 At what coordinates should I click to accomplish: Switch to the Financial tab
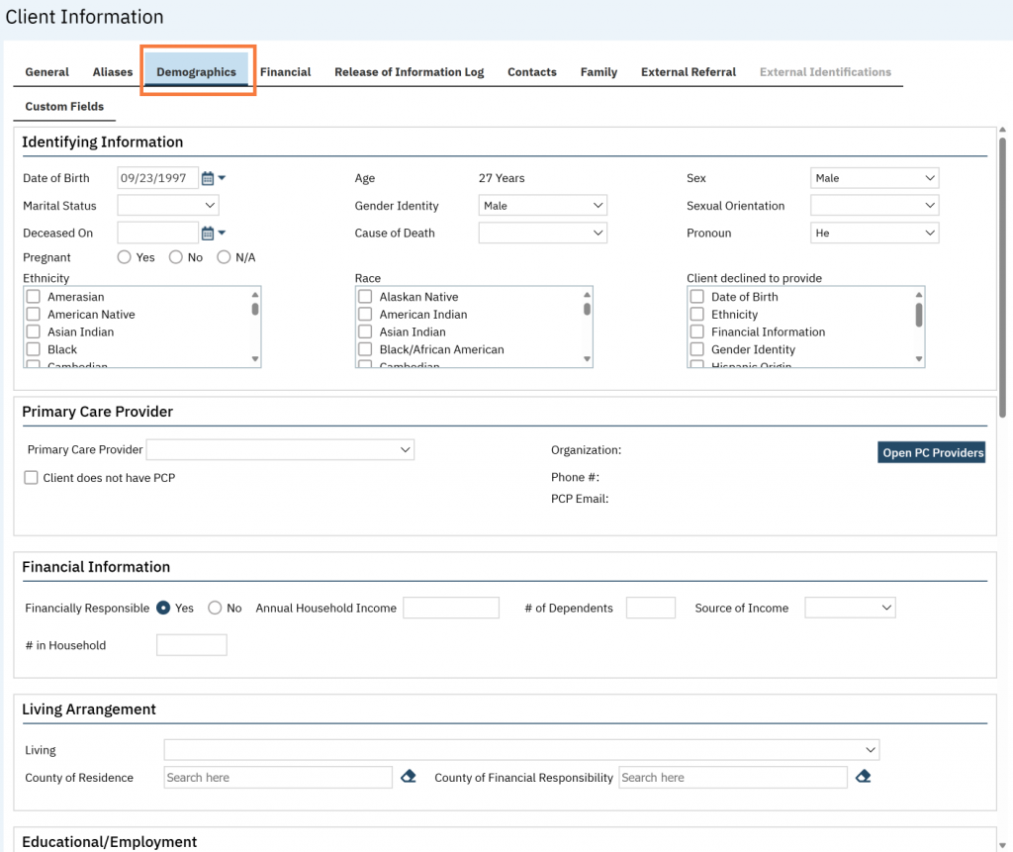[x=285, y=72]
